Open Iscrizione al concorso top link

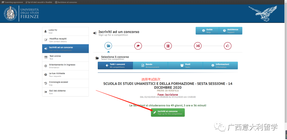click(66, 2)
